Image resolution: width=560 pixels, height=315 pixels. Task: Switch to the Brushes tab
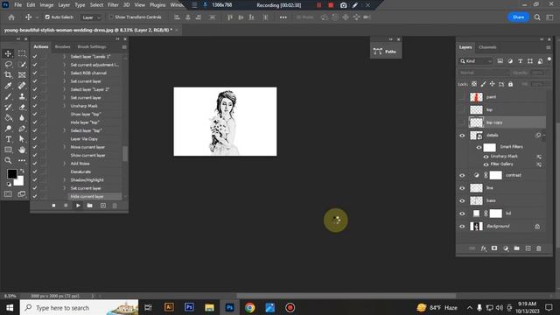(62, 46)
